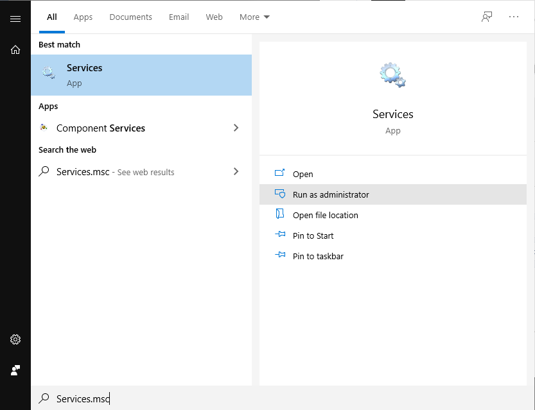
Task: Expand the More dropdown filter
Action: pyautogui.click(x=254, y=17)
